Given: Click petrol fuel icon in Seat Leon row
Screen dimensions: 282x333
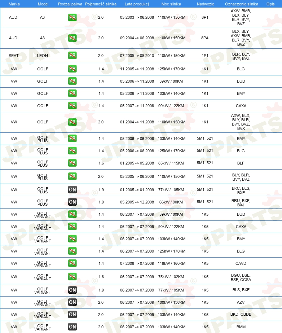Looking at the screenshot, I should tap(72, 56).
